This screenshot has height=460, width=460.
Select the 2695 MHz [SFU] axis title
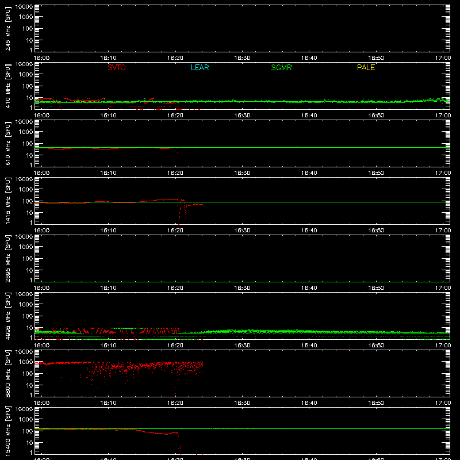pyautogui.click(x=7, y=258)
